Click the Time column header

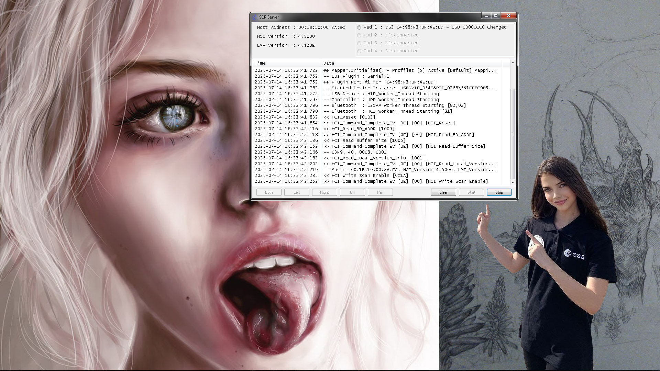click(287, 63)
